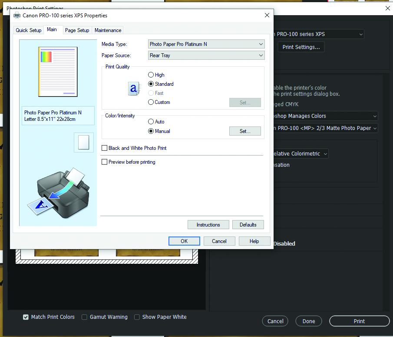Switch to the Quick Setup tab
393x337 pixels.
point(29,30)
